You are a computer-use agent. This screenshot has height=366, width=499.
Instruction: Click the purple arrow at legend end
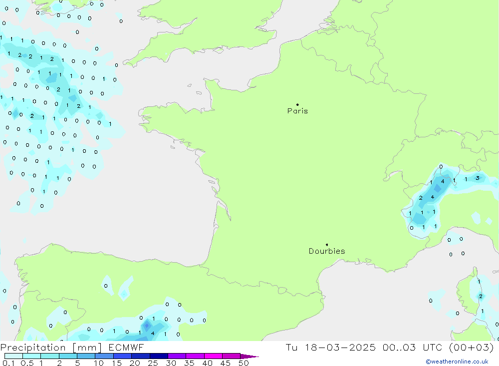pos(249,356)
